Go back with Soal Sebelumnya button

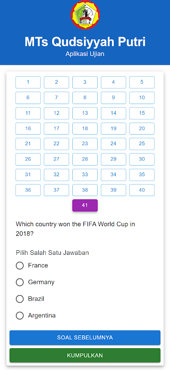click(x=85, y=338)
